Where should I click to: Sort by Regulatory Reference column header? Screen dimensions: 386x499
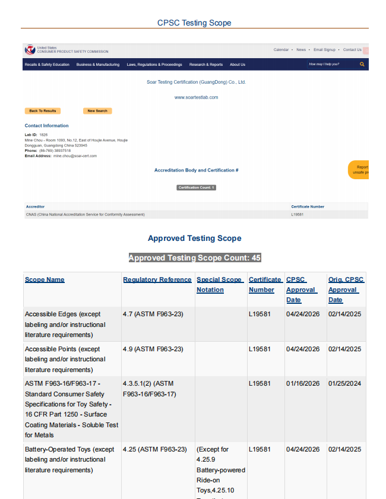pos(157,279)
